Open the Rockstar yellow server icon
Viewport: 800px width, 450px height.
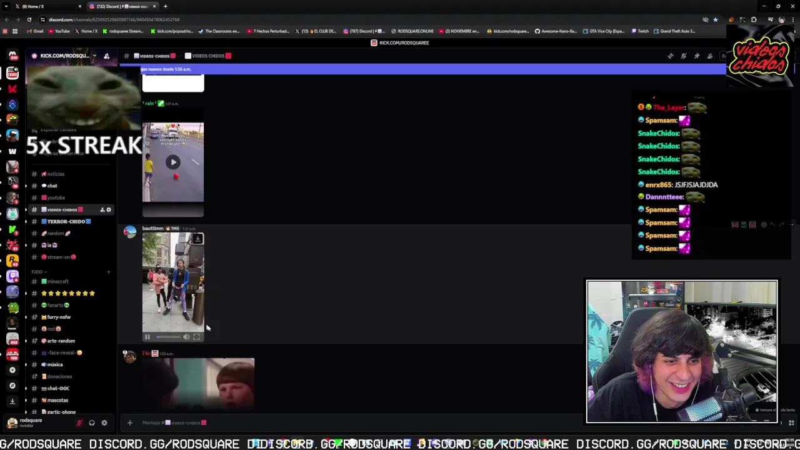pyautogui.click(x=12, y=260)
